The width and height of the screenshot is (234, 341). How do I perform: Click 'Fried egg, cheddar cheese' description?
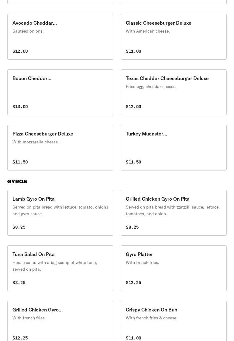pyautogui.click(x=151, y=86)
